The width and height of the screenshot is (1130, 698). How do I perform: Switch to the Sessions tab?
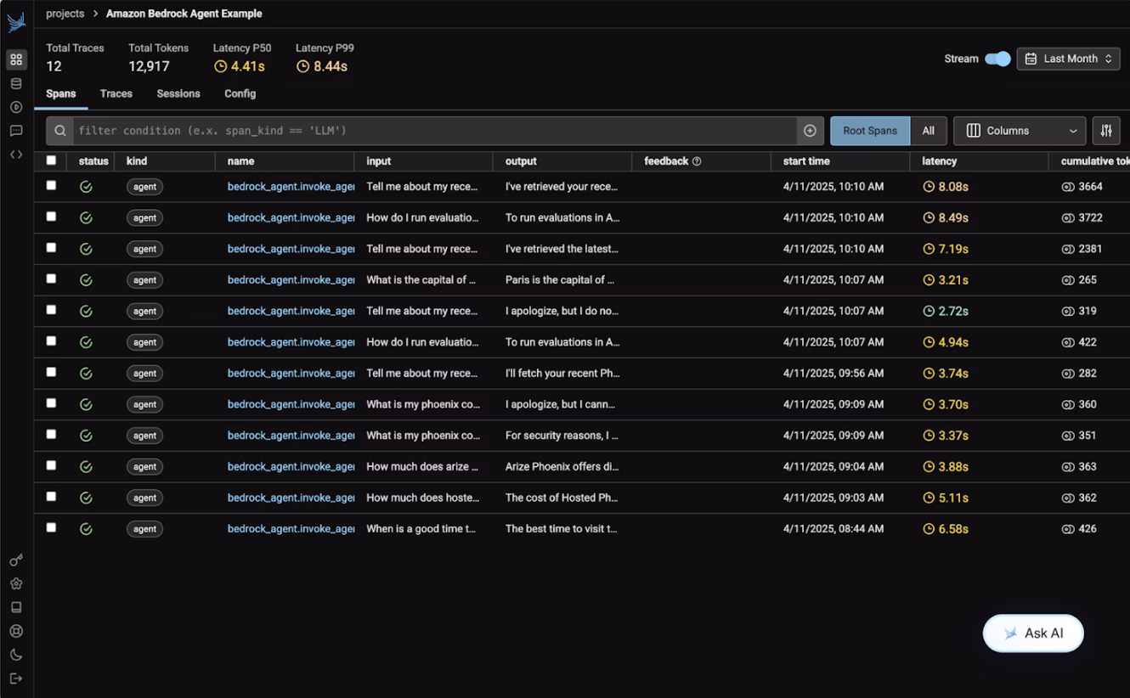point(178,93)
